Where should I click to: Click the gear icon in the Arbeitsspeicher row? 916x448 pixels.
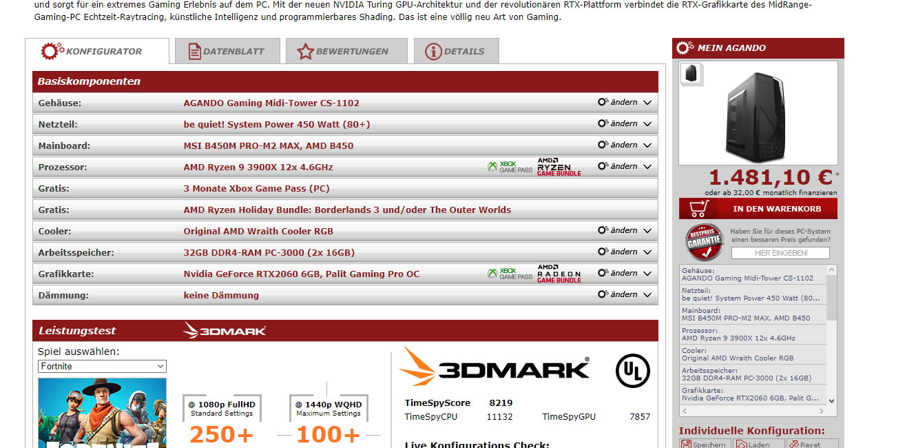[603, 252]
